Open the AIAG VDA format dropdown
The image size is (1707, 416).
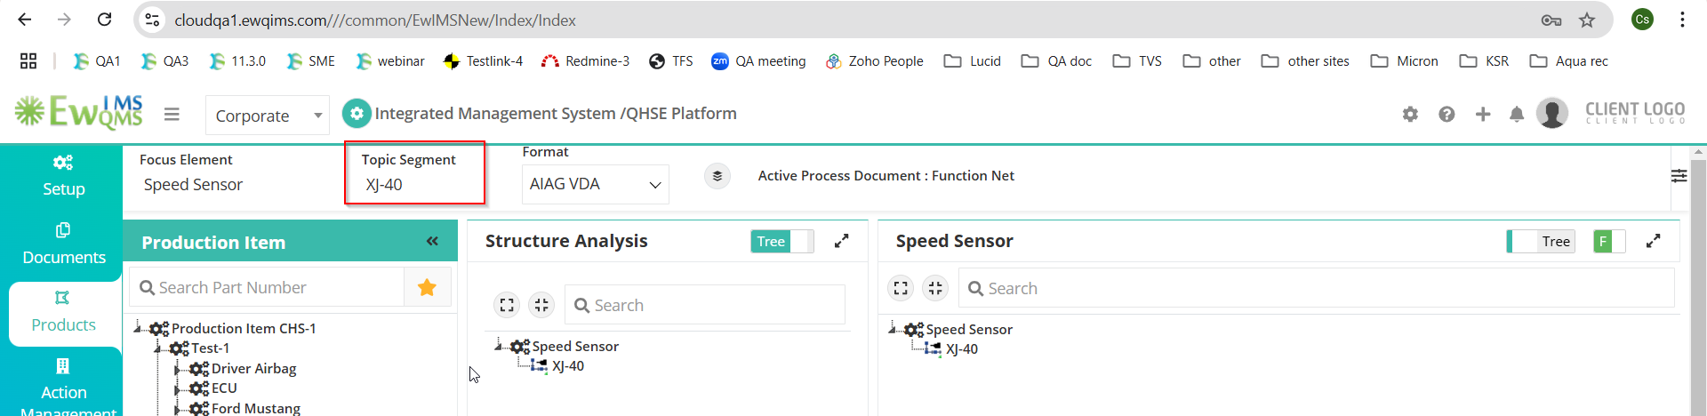(x=595, y=184)
